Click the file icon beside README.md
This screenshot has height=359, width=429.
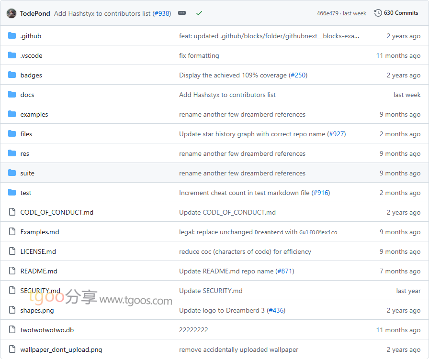(12, 271)
